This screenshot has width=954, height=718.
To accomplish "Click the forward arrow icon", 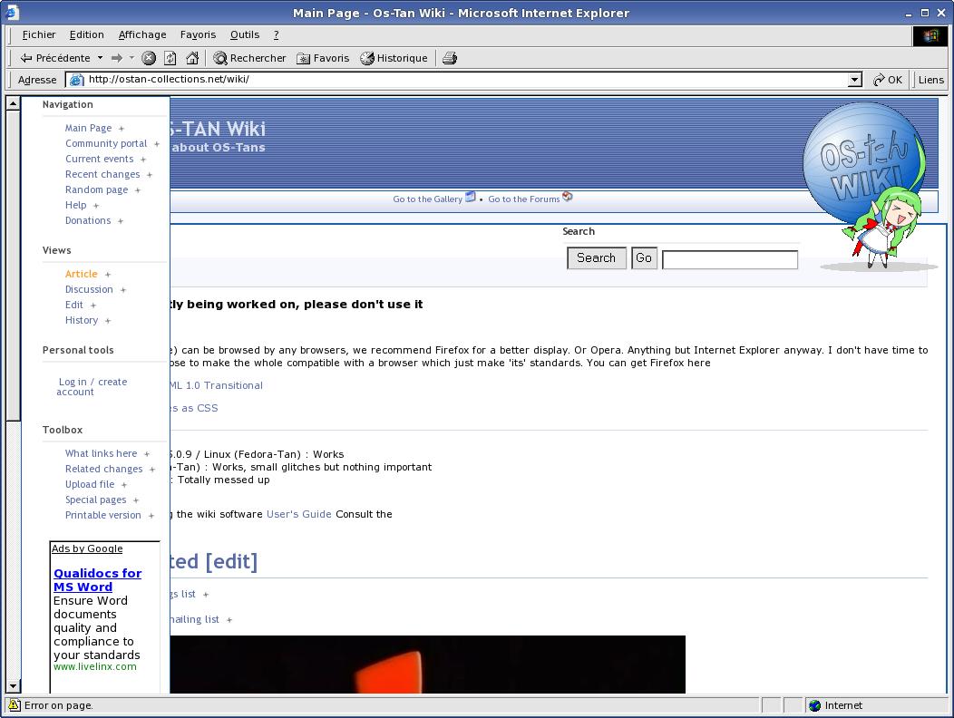I will click(117, 58).
